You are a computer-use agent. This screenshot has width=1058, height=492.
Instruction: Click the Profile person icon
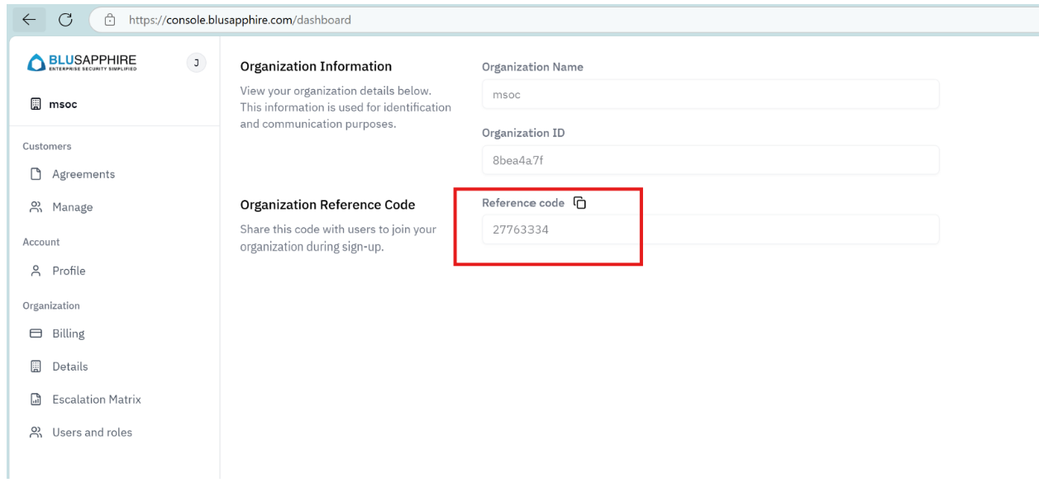(x=36, y=271)
